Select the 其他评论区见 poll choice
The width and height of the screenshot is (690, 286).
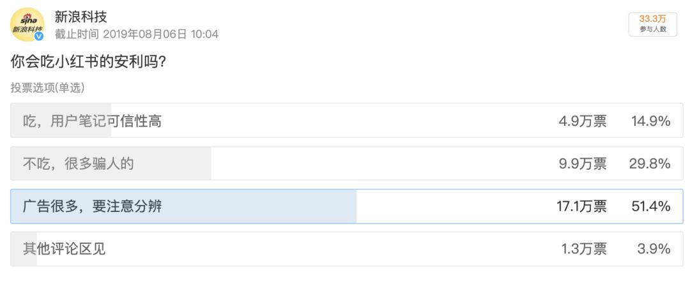[65, 249]
